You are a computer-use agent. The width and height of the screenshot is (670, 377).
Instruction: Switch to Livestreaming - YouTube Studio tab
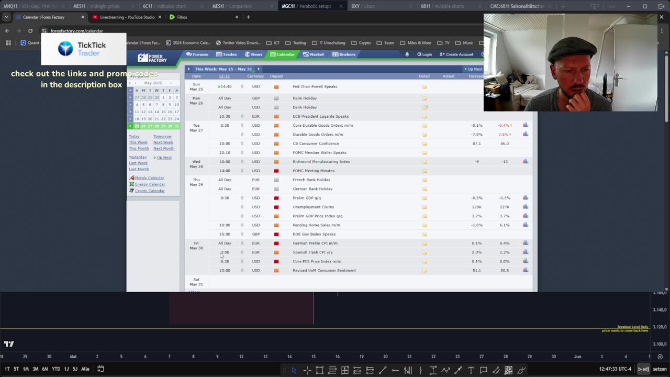click(126, 17)
